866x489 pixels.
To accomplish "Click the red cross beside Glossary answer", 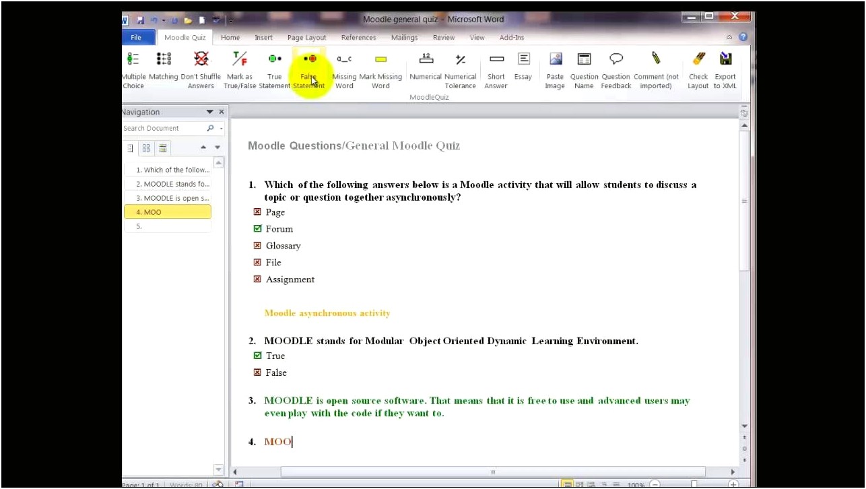I will 257,245.
